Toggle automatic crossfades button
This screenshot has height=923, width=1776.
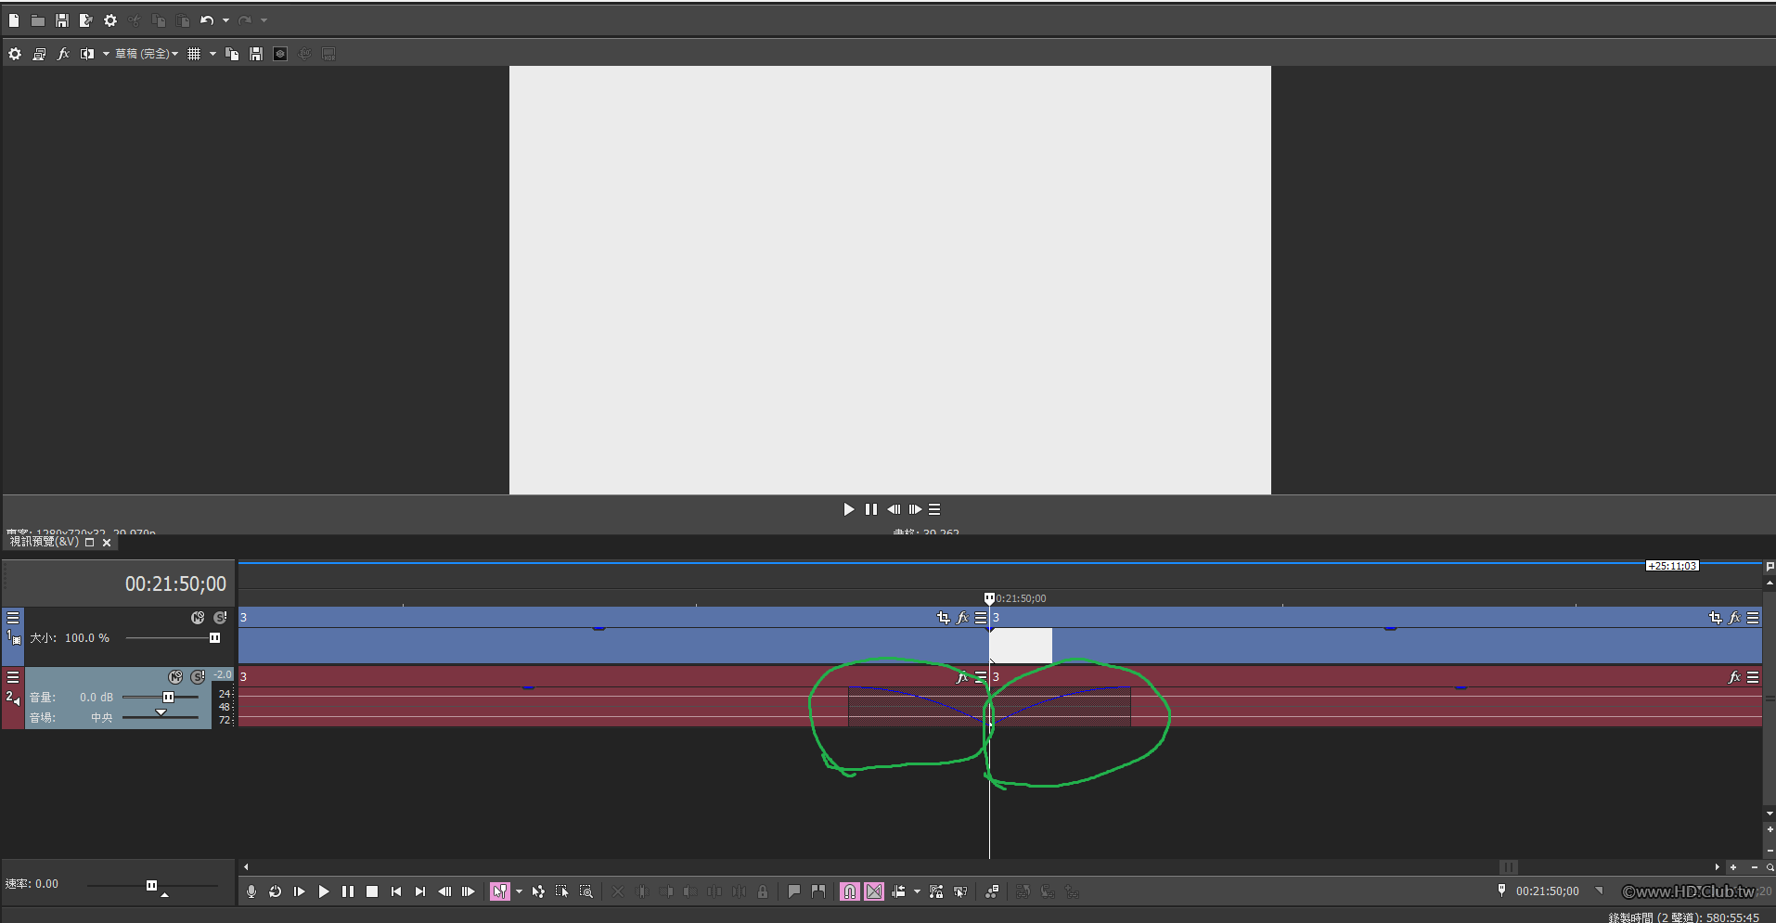[874, 891]
